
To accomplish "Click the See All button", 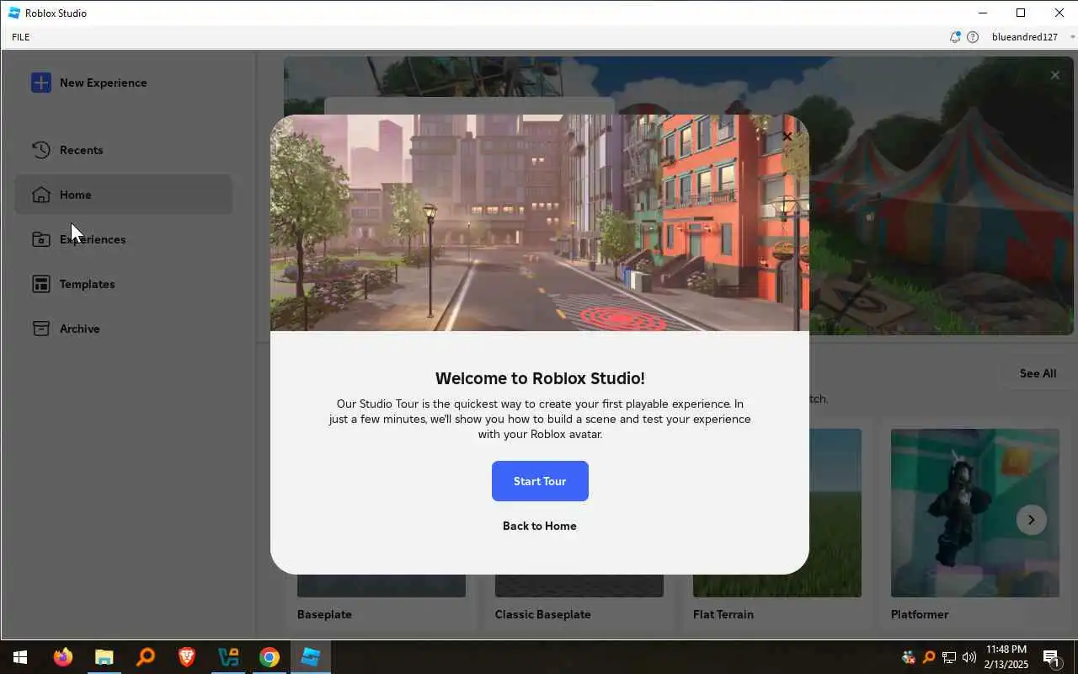I will (x=1038, y=373).
